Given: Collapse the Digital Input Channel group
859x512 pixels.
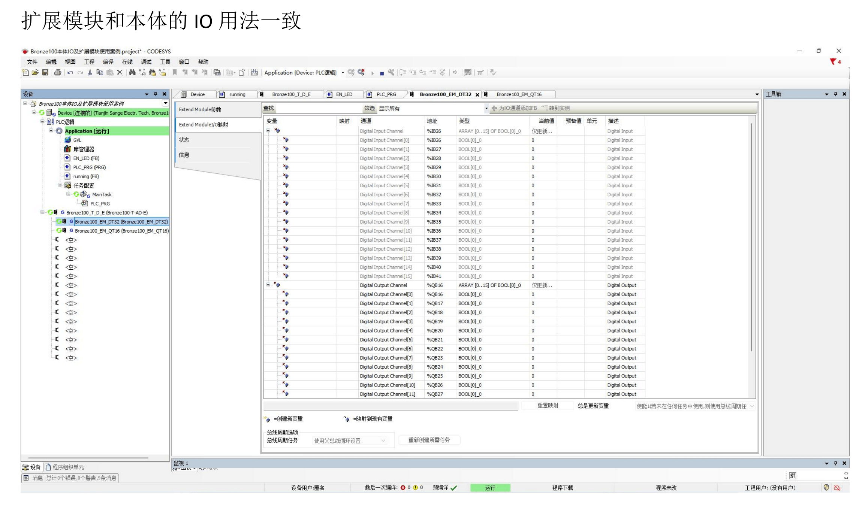Looking at the screenshot, I should pos(268,131).
